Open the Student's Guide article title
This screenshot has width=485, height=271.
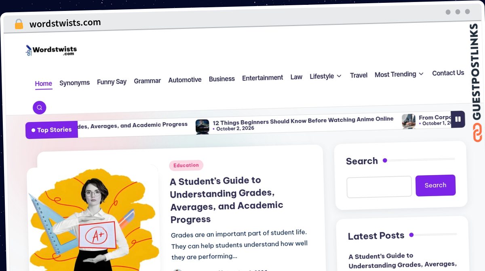tap(226, 200)
